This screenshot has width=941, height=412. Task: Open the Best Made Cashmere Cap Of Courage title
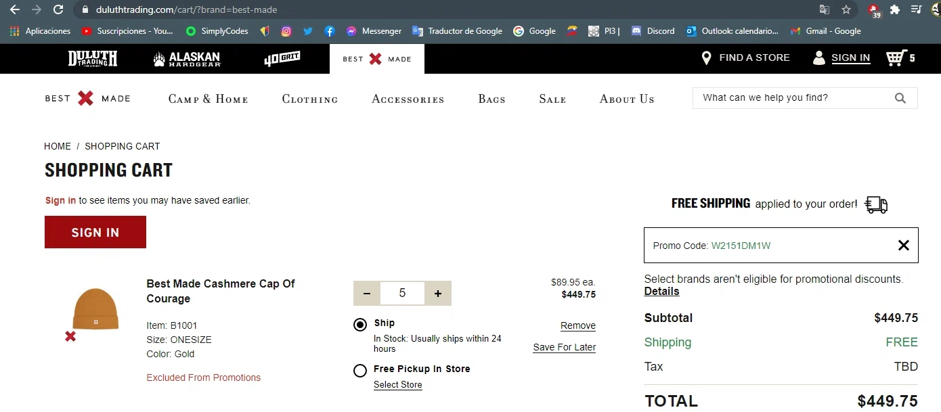[221, 291]
